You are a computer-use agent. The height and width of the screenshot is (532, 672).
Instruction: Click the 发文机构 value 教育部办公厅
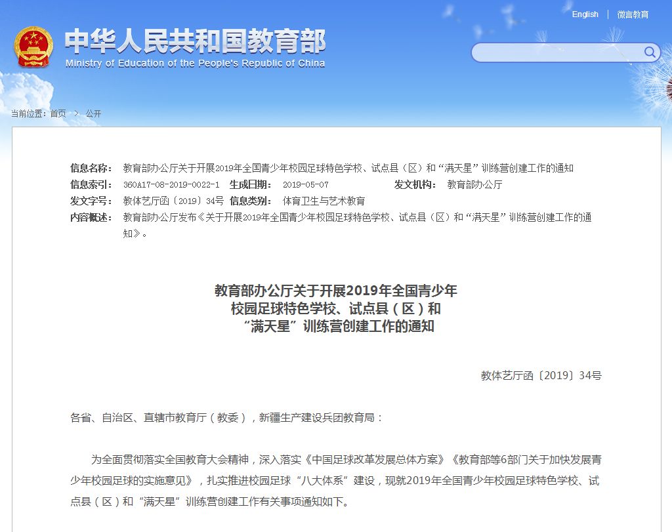(473, 184)
